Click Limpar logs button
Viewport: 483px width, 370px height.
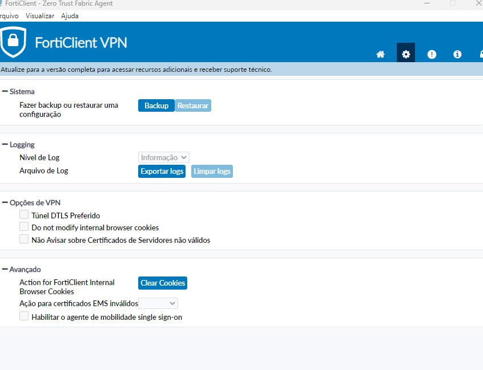[212, 171]
